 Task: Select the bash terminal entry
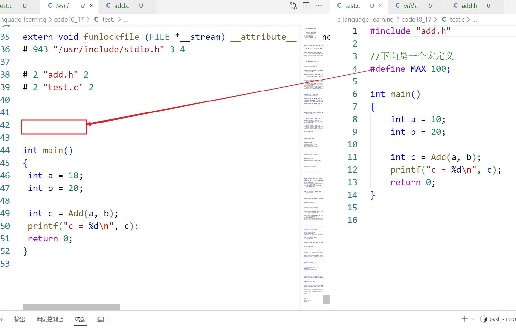coord(498,319)
